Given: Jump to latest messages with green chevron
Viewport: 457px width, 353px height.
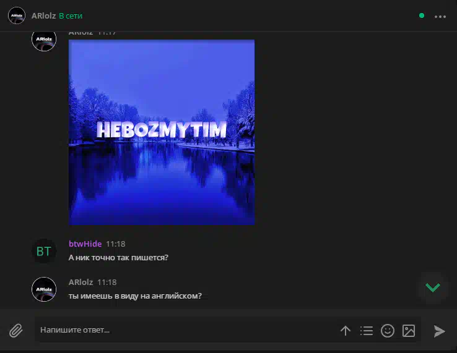Looking at the screenshot, I should [x=433, y=287].
